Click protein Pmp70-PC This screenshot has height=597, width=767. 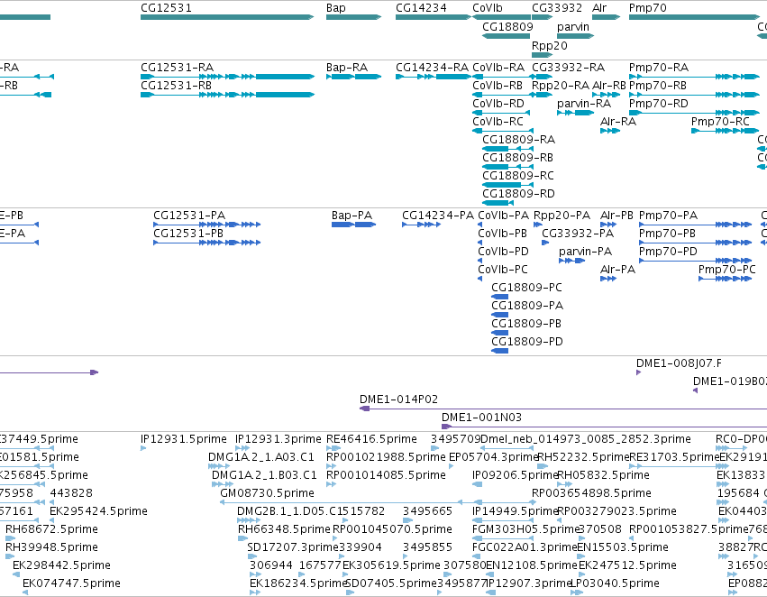pyautogui.click(x=726, y=270)
